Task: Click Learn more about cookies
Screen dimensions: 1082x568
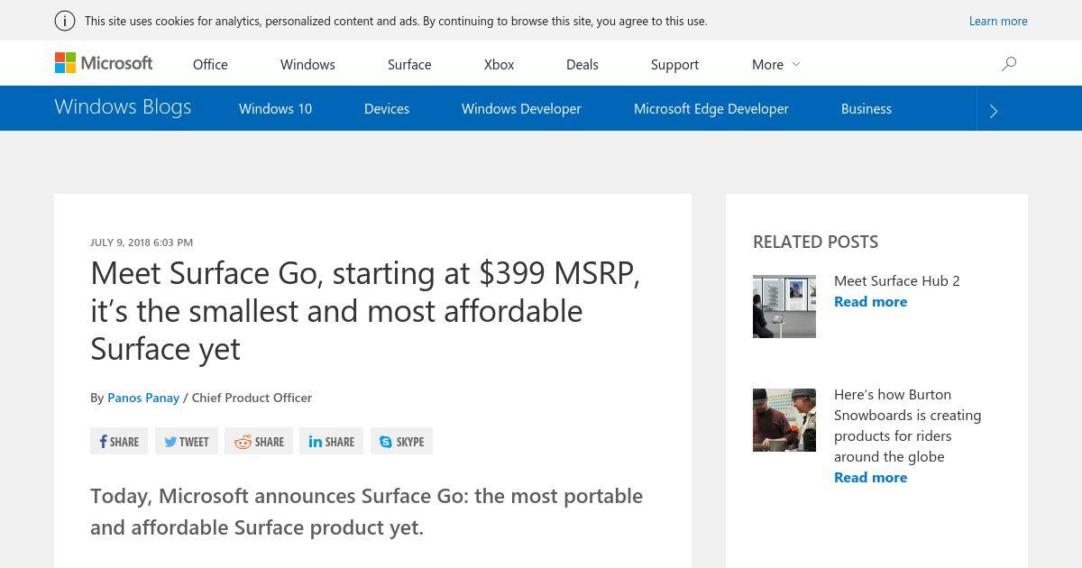Action: pyautogui.click(x=998, y=21)
